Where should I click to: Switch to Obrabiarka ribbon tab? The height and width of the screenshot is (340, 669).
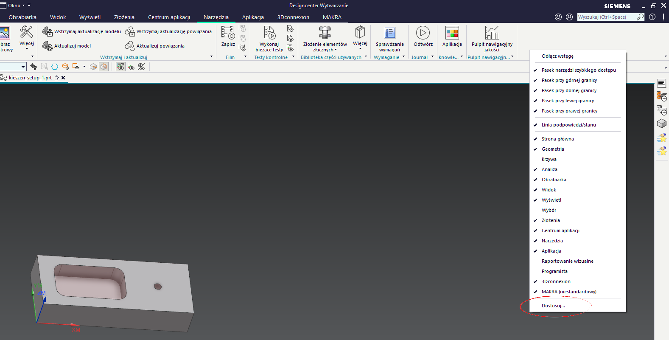[x=22, y=17]
